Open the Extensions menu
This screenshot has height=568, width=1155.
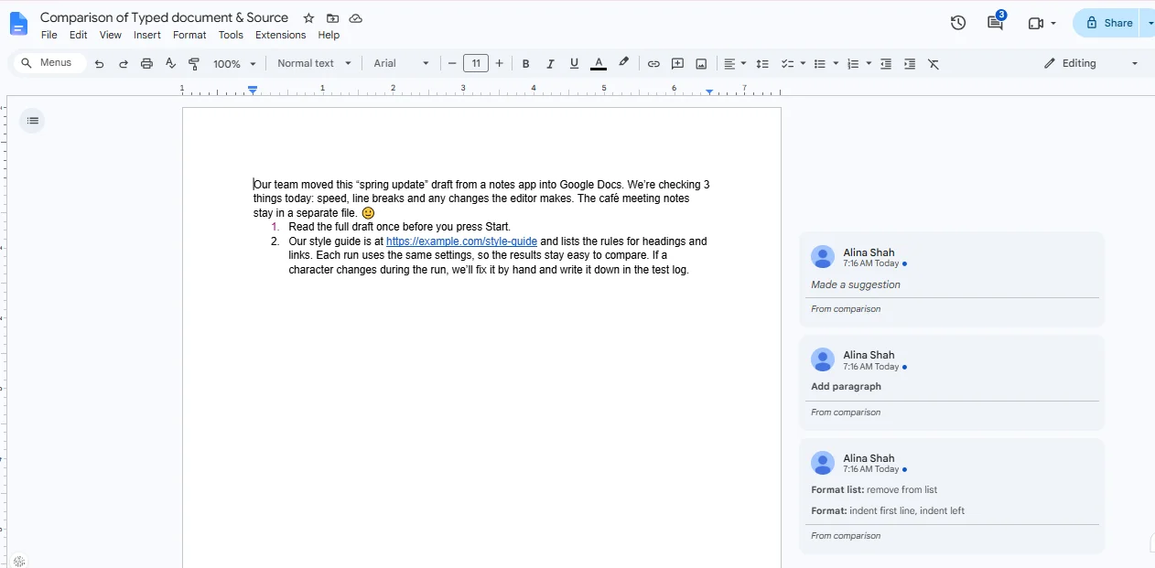coord(280,35)
